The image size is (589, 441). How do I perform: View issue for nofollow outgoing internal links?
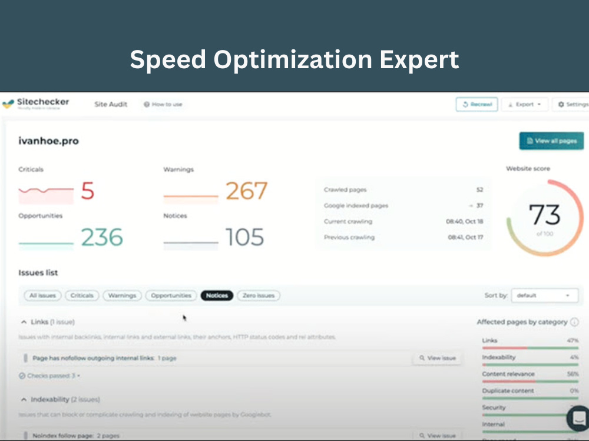[438, 358]
